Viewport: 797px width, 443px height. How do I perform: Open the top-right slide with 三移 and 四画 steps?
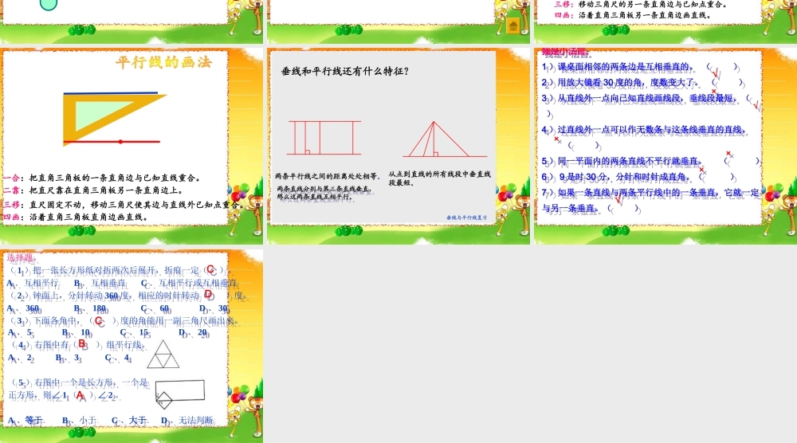point(665,22)
